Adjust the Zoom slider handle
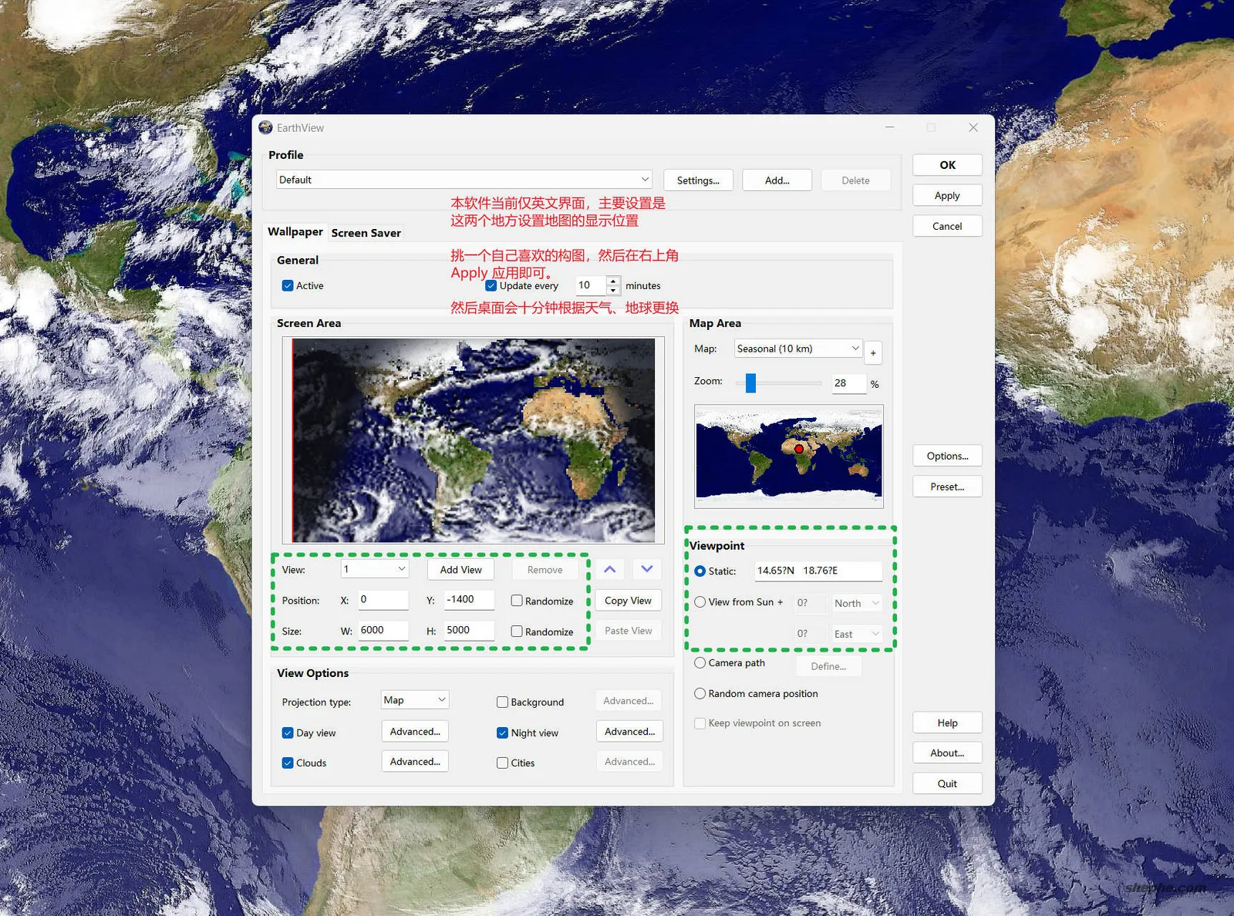 (x=750, y=383)
